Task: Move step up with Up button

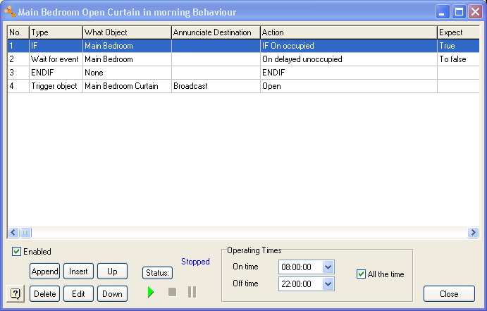Action: [112, 271]
